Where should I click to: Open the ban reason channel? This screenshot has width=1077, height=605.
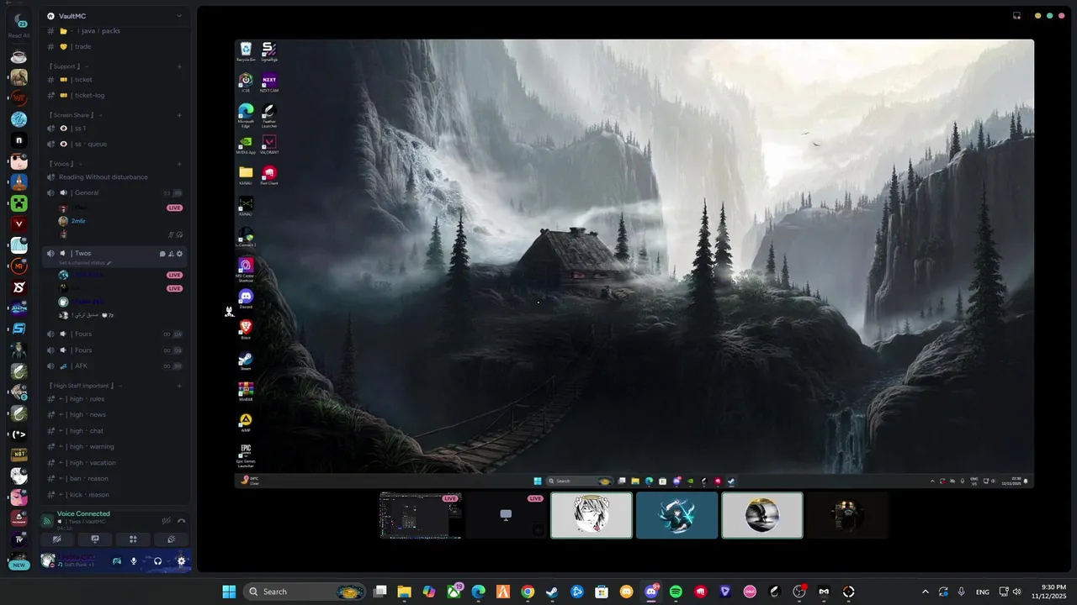[x=115, y=479]
